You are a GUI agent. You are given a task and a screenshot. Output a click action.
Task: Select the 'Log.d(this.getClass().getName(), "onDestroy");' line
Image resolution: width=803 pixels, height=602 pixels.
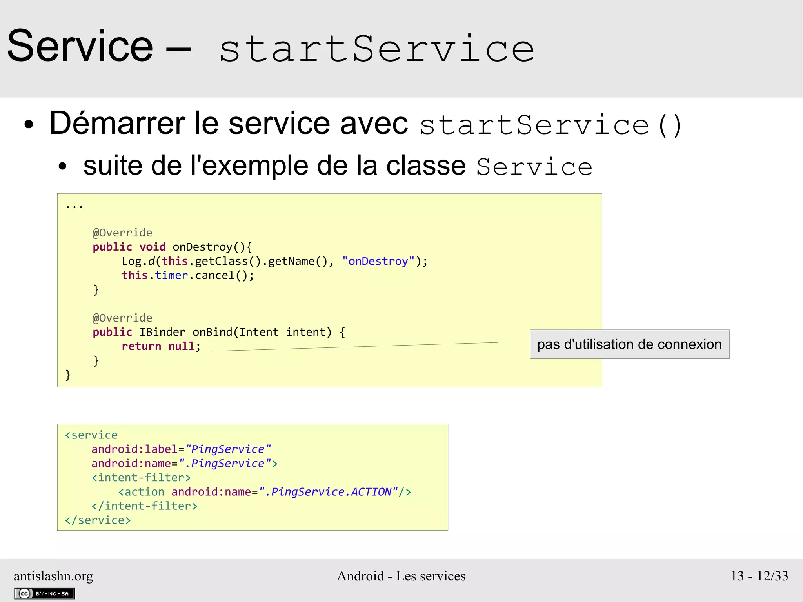274,261
